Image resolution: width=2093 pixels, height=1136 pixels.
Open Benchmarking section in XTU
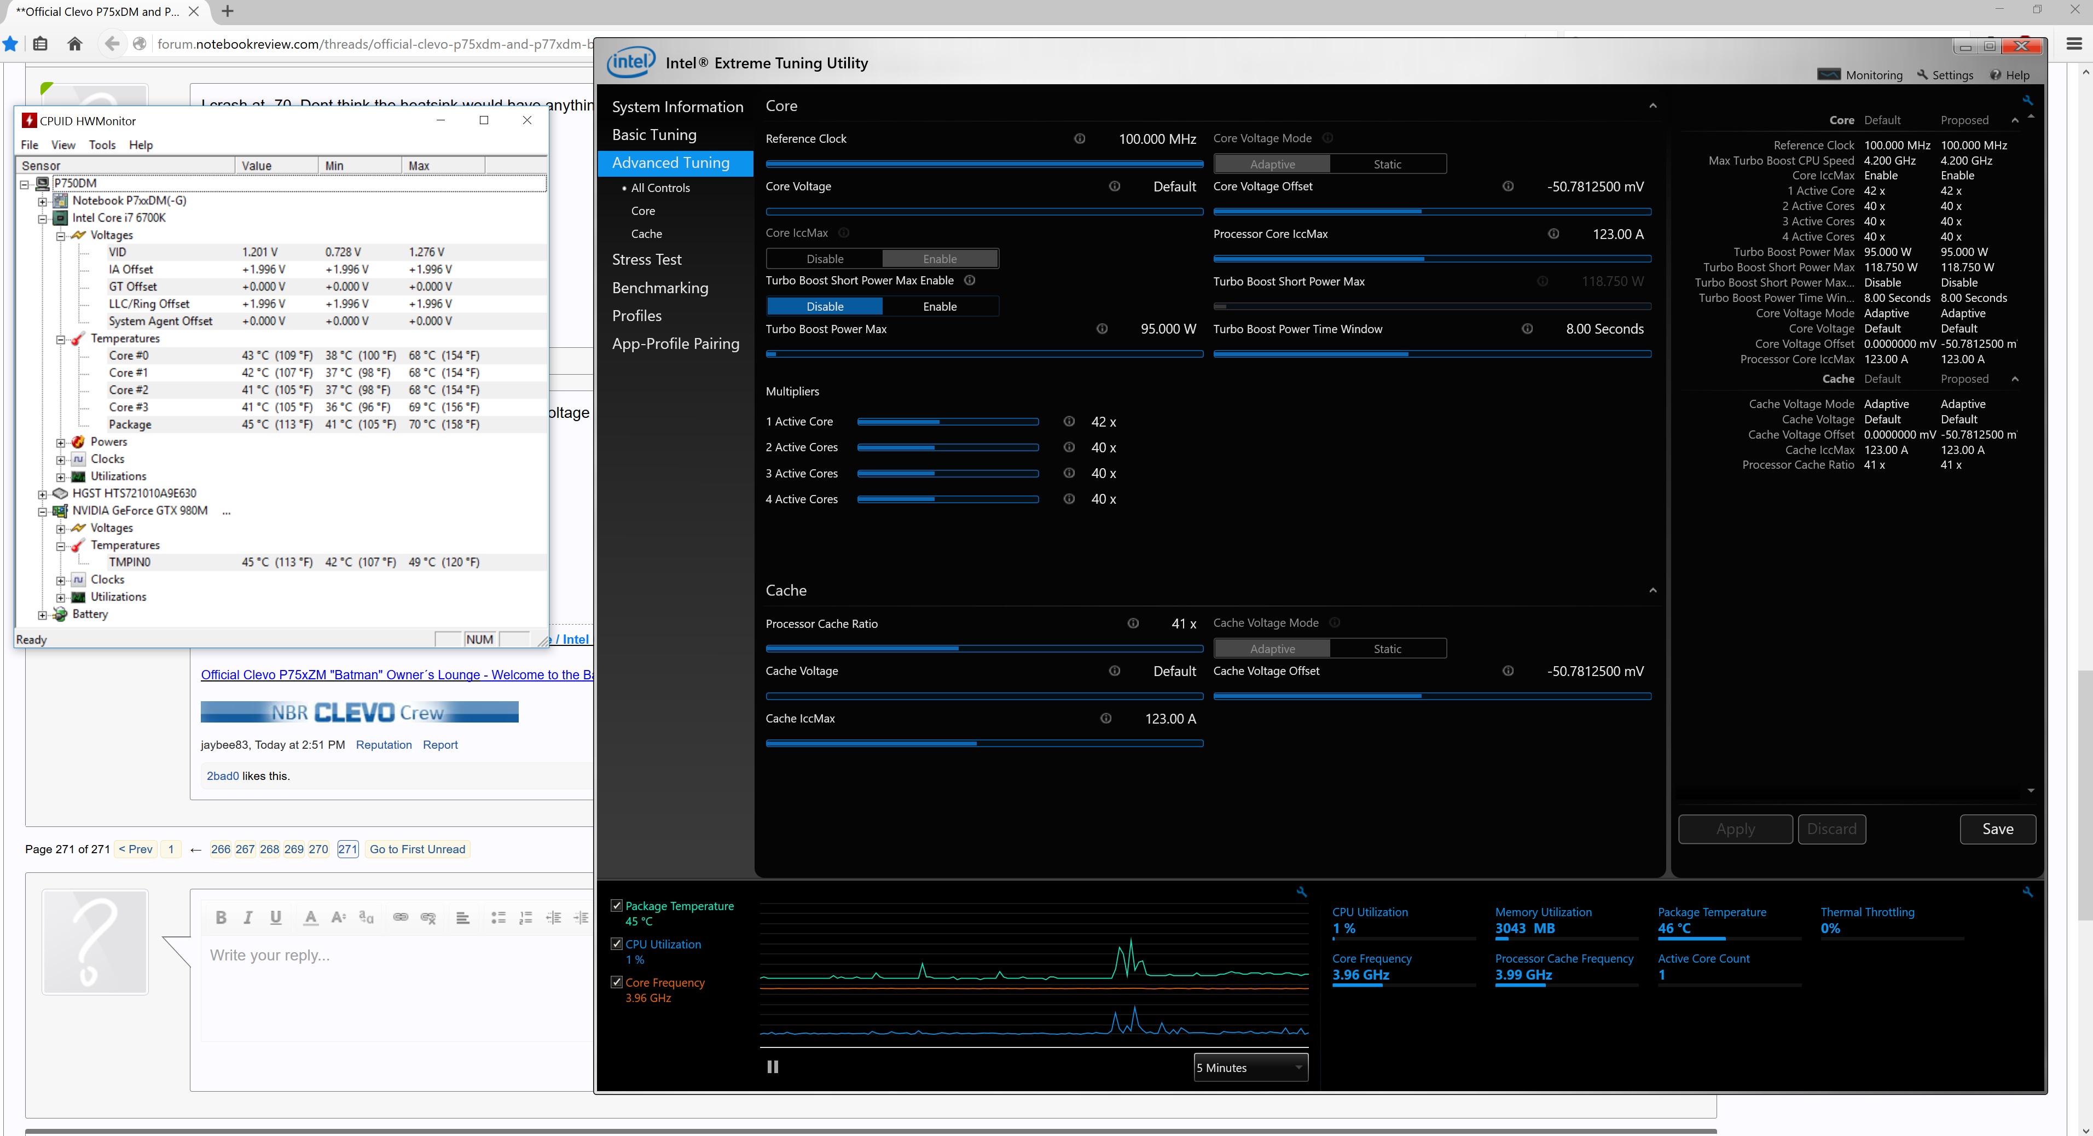(x=660, y=288)
